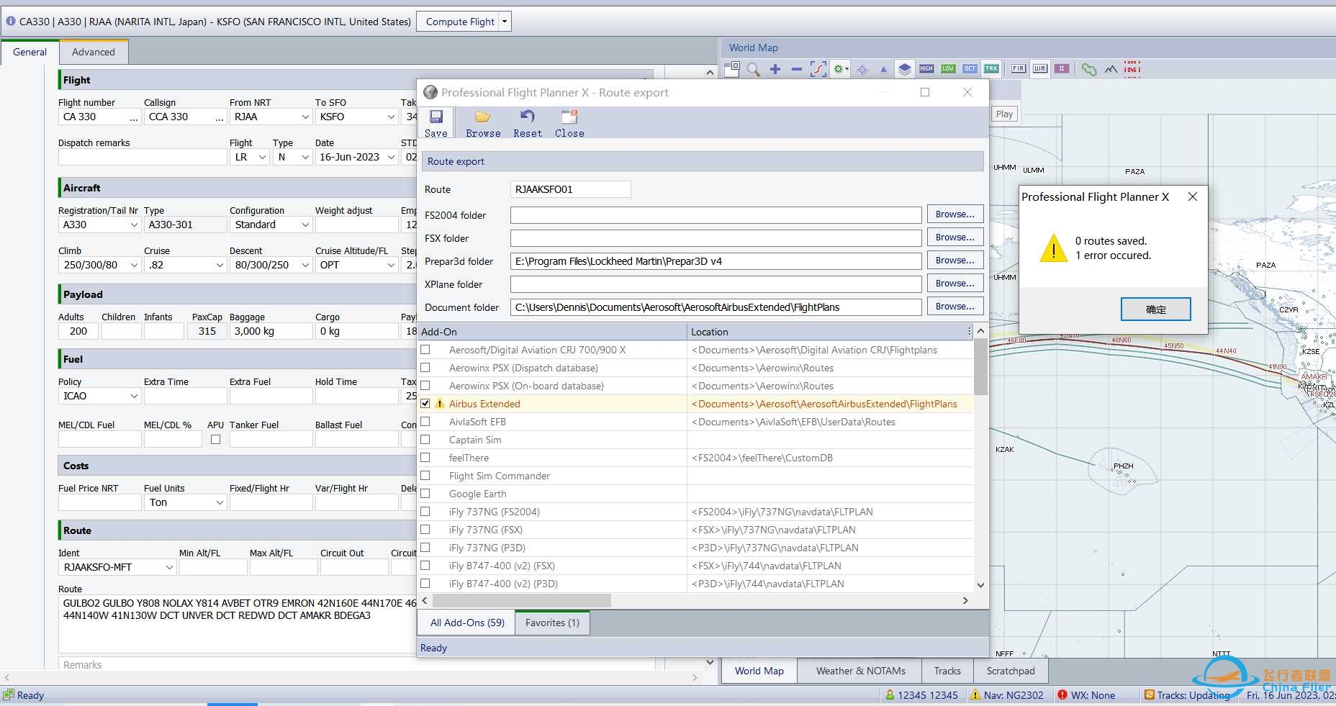Toggle the red numeric grid icon
Viewport: 1336px width, 706px height.
click(1132, 69)
